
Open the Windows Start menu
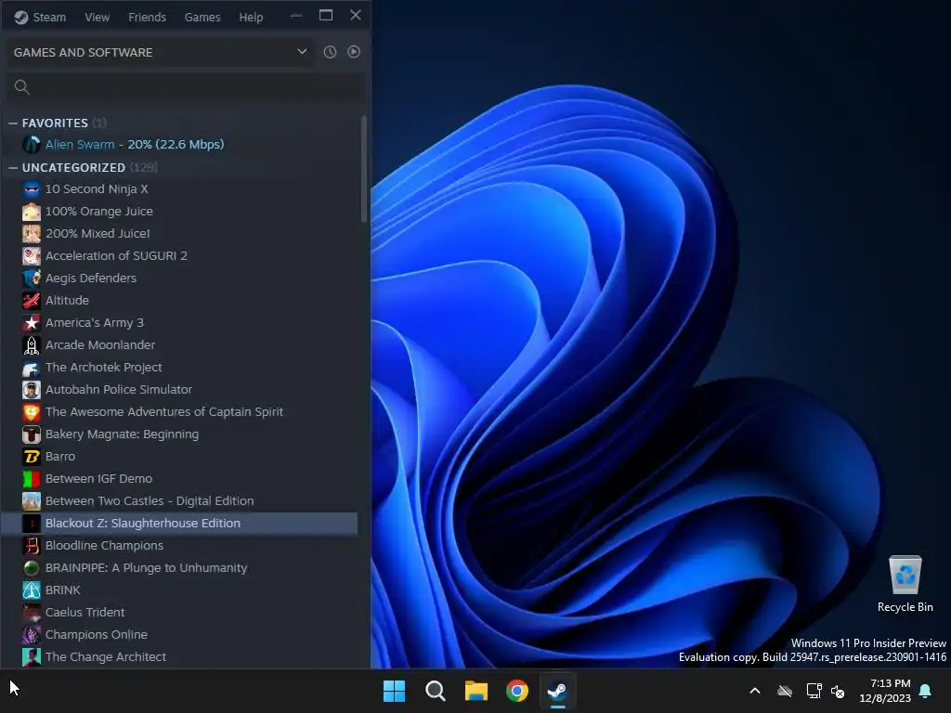click(394, 691)
